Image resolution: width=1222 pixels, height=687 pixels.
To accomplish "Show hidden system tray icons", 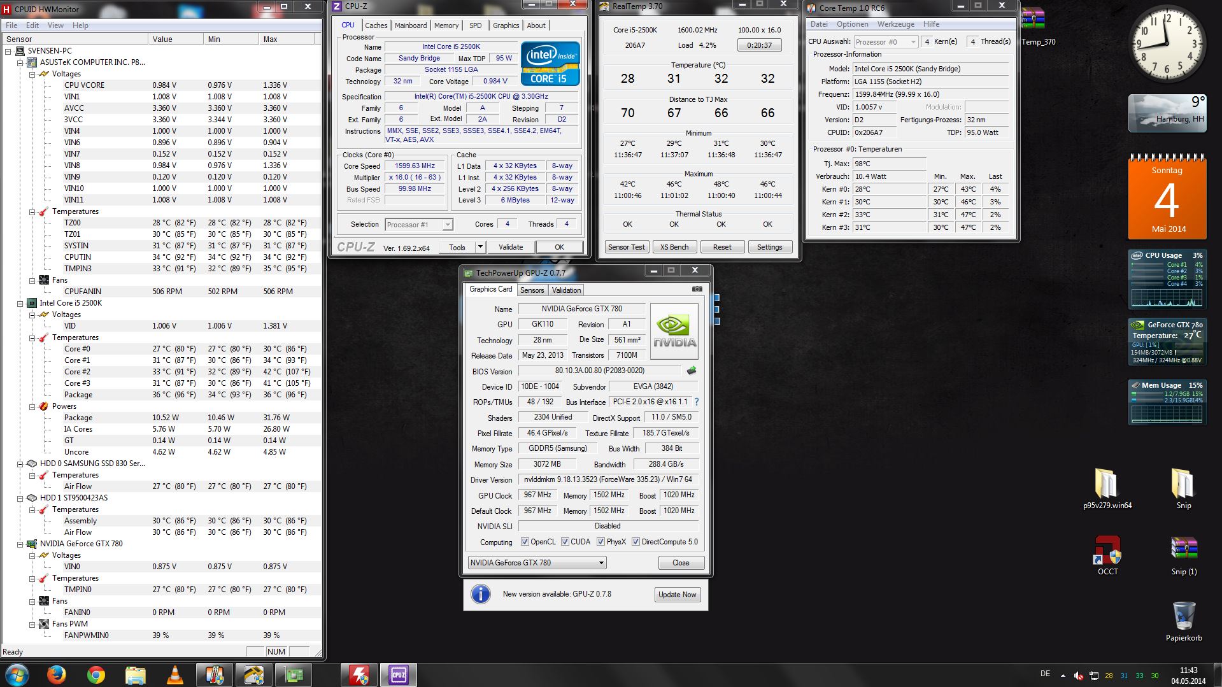I will pyautogui.click(x=1062, y=675).
